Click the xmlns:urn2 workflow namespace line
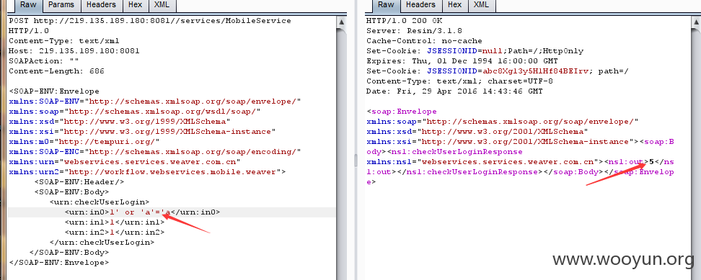Viewport: 701px width, 280px height. click(148, 171)
